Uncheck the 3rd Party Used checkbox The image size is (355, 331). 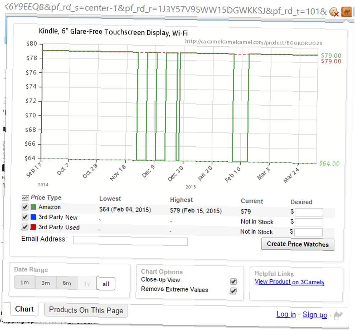(25, 227)
